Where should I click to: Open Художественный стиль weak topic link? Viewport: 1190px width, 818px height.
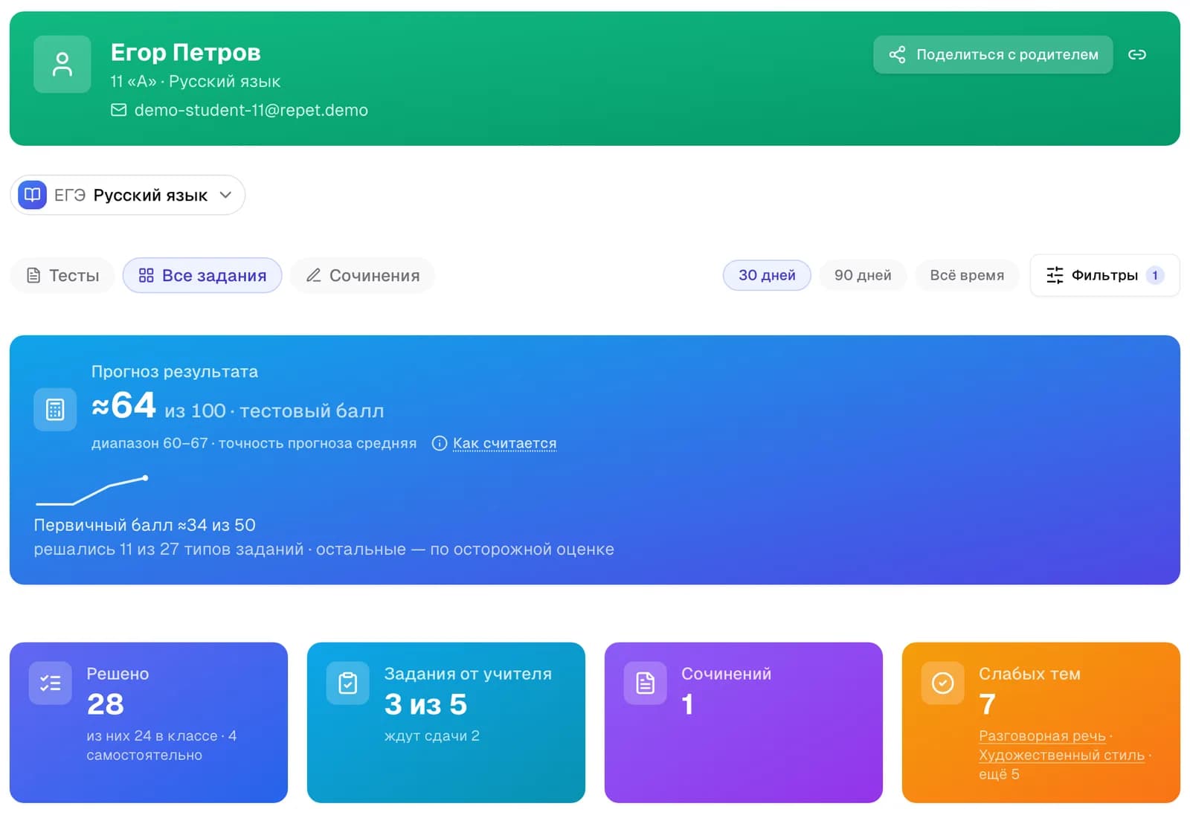[1061, 755]
